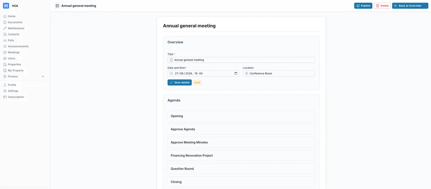Open the calendar picker icon in date field

tap(236, 74)
